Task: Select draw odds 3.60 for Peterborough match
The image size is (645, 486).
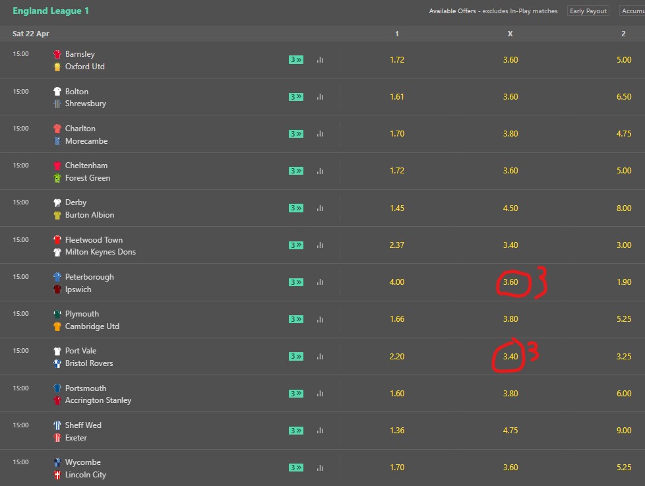Action: point(510,282)
